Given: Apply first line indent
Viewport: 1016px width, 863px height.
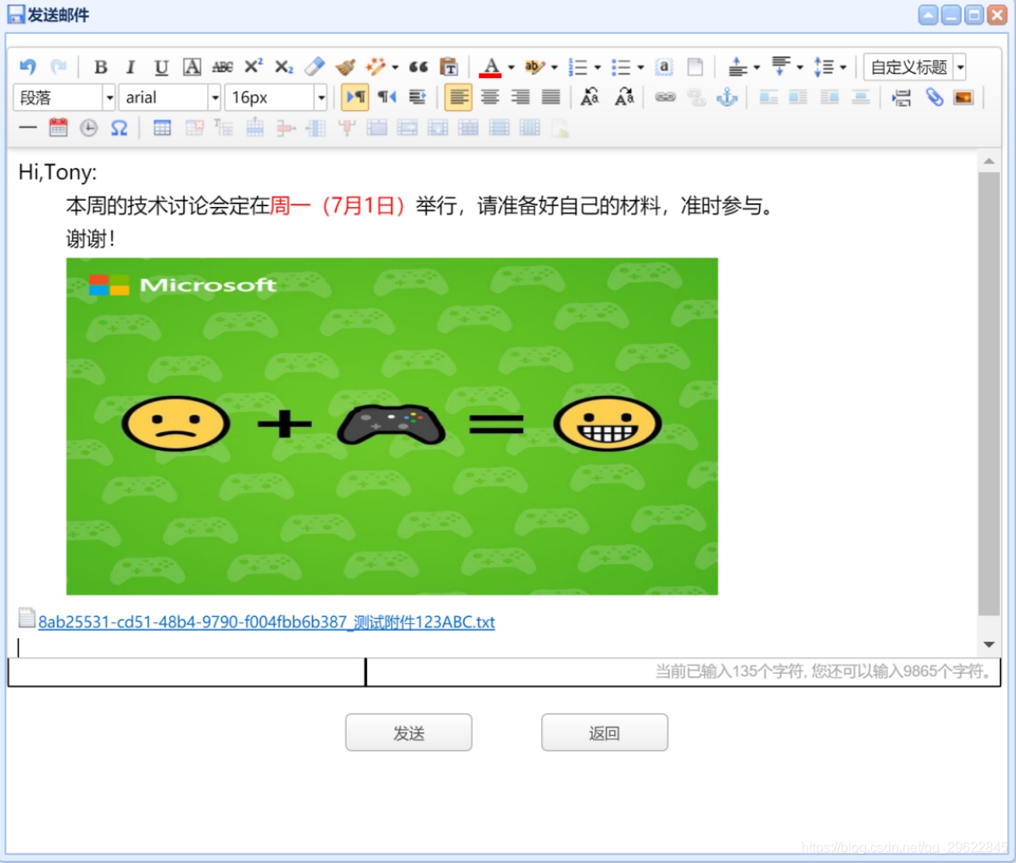Looking at the screenshot, I should tap(417, 97).
